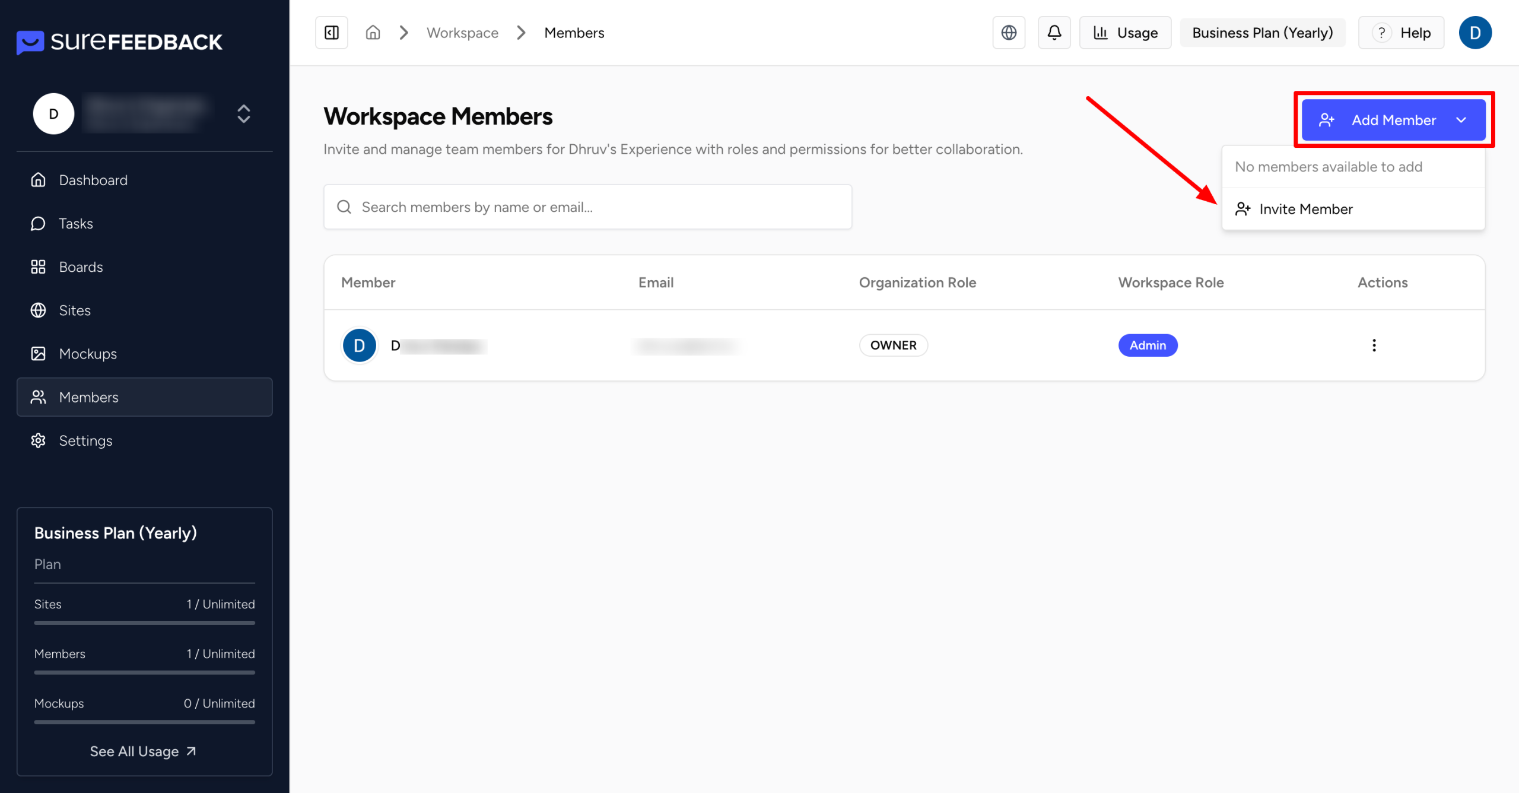Click the home breadcrumb icon
1519x793 pixels.
coord(373,33)
